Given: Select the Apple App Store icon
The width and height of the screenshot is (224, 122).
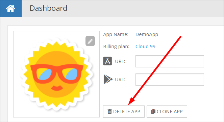Looking at the screenshot, I should [x=107, y=61].
